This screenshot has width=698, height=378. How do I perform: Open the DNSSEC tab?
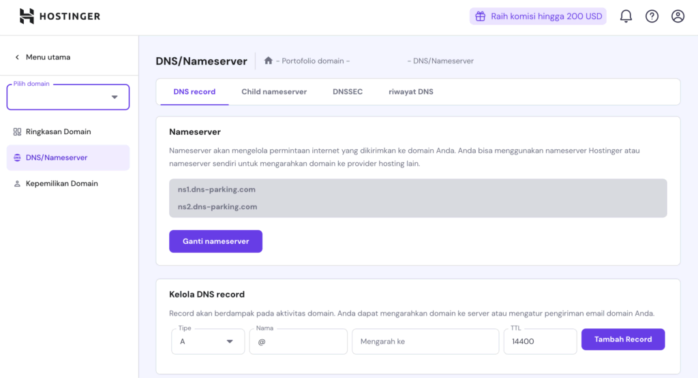coord(348,92)
